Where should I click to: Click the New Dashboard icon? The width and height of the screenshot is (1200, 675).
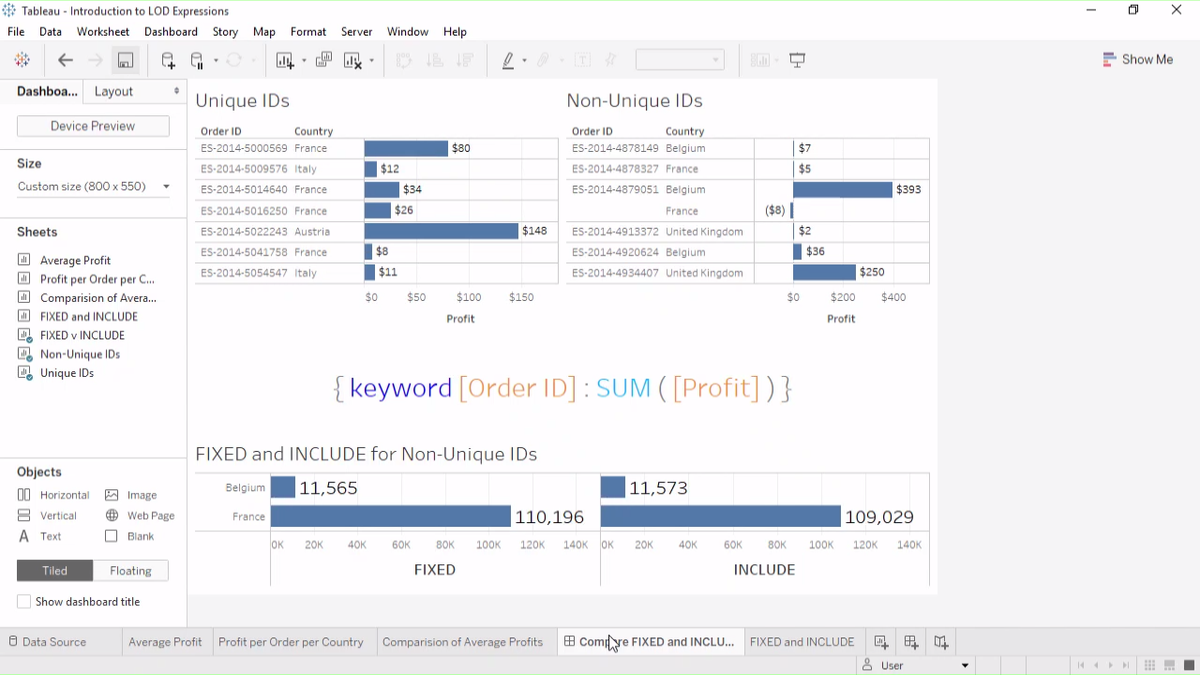(x=911, y=642)
